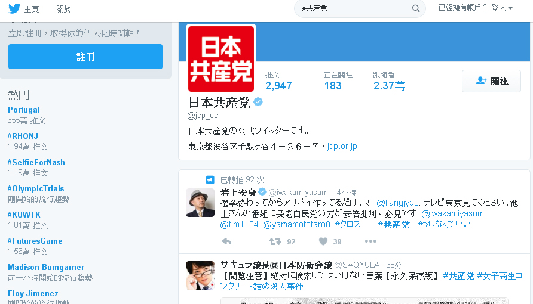Open the Madison Bumgarner trend

(46, 267)
